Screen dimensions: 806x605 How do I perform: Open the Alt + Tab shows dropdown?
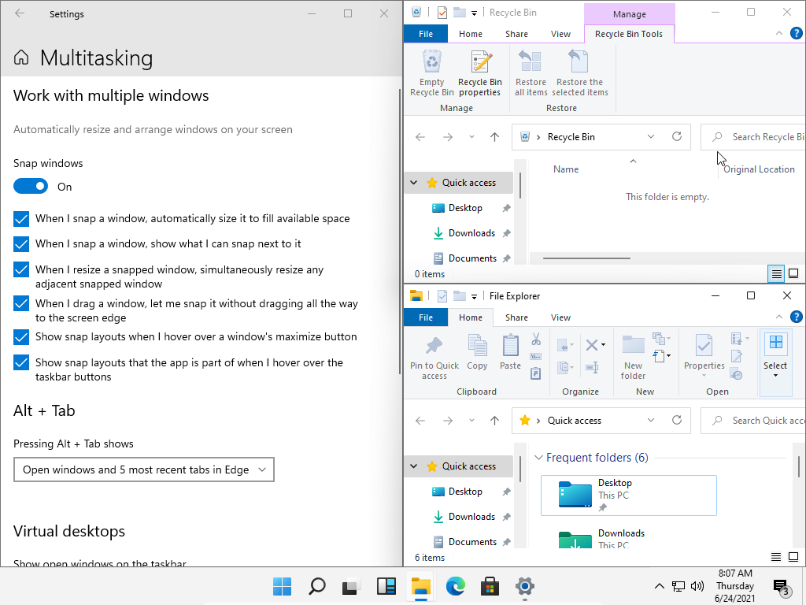tap(144, 470)
